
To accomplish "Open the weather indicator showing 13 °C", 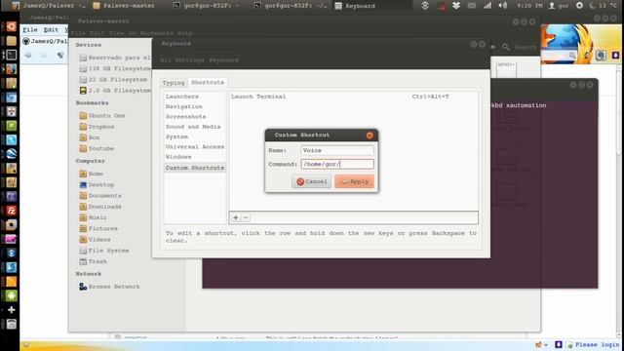I will [x=604, y=6].
